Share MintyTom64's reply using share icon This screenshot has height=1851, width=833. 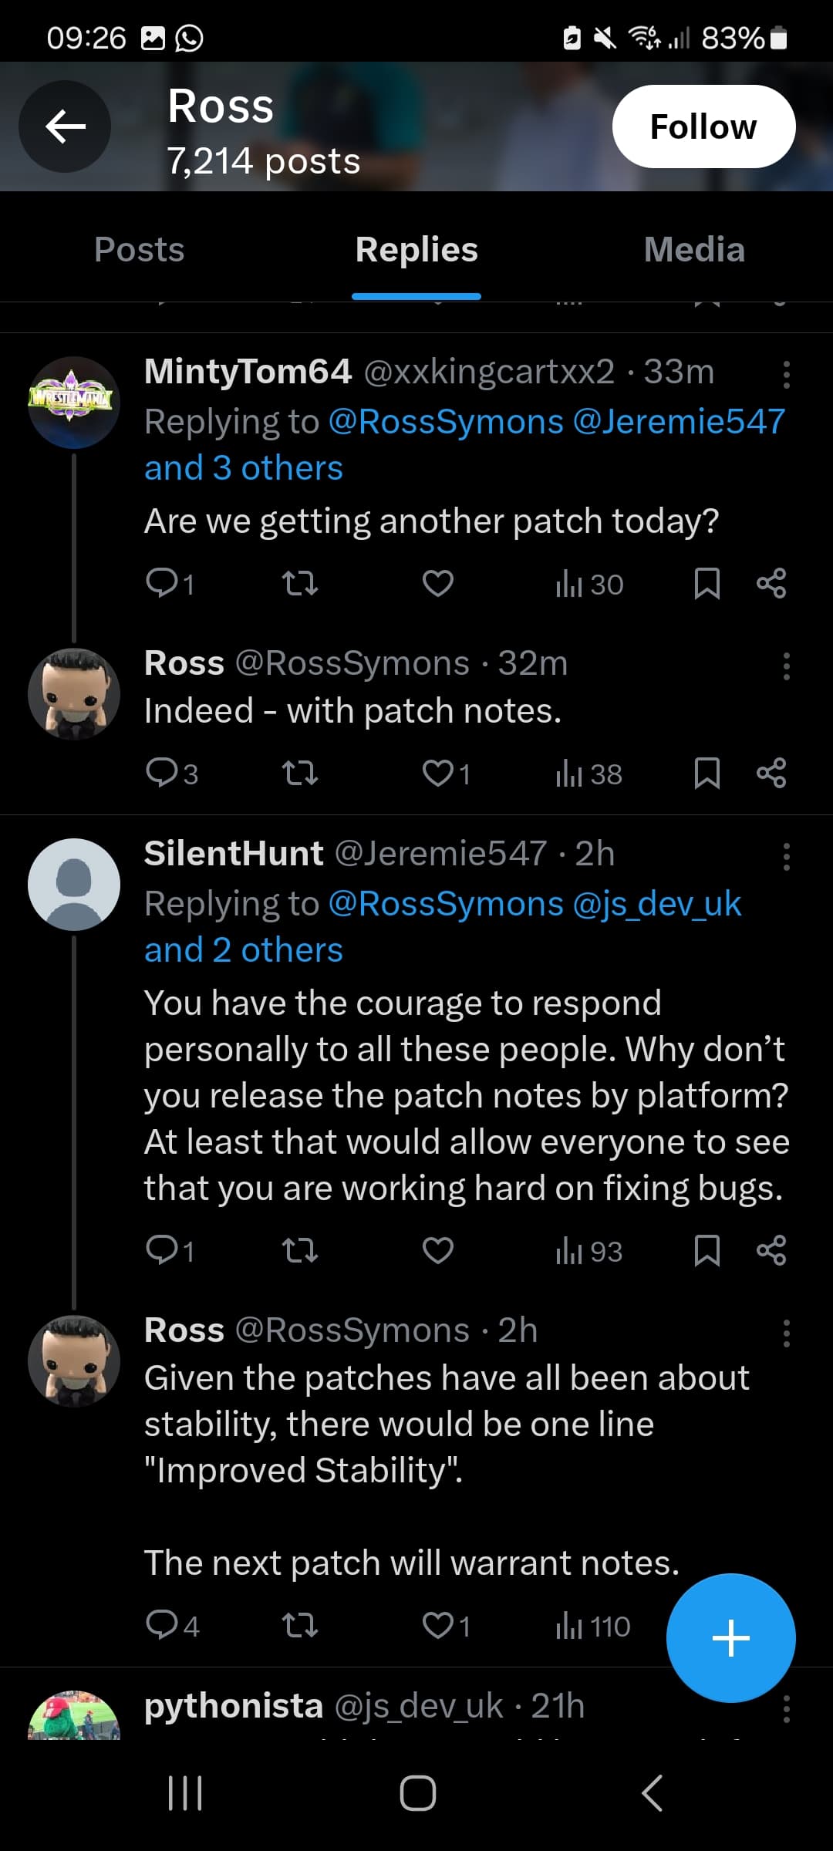(x=771, y=584)
